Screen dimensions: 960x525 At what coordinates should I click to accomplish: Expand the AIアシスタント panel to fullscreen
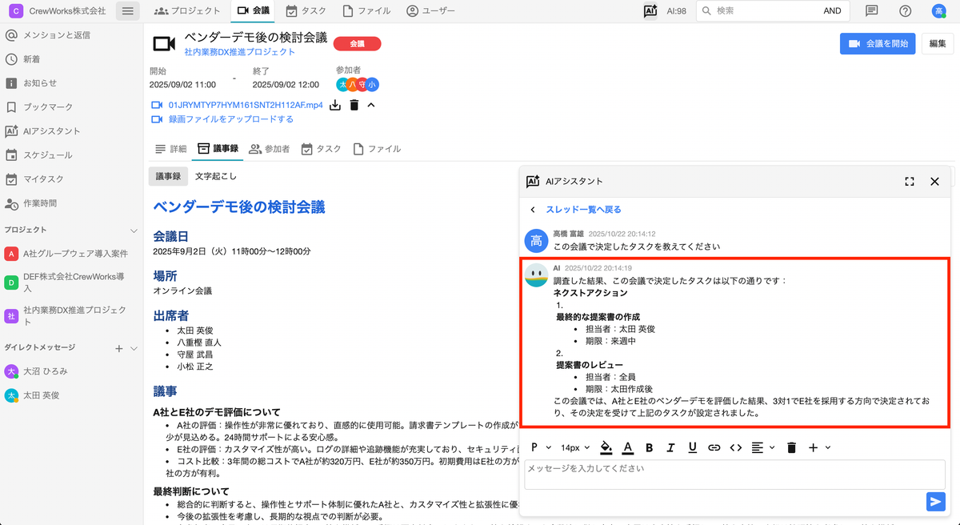[909, 182]
